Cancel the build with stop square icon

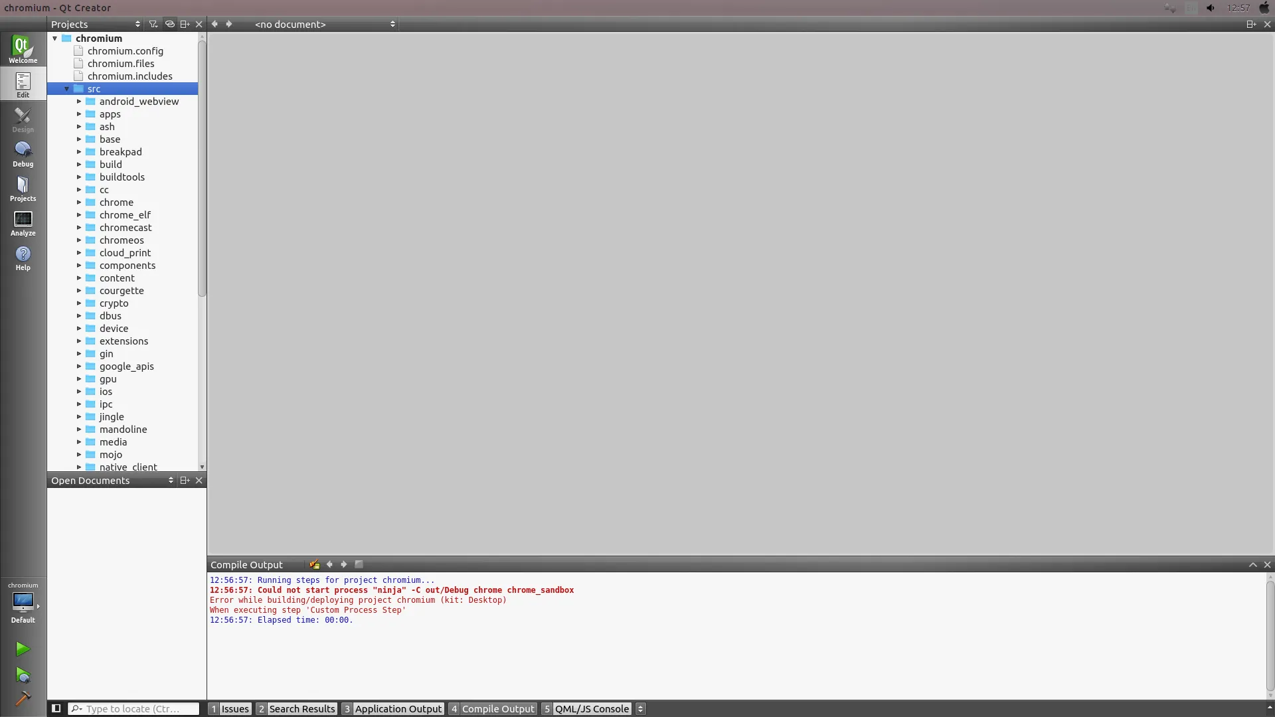[x=359, y=564]
